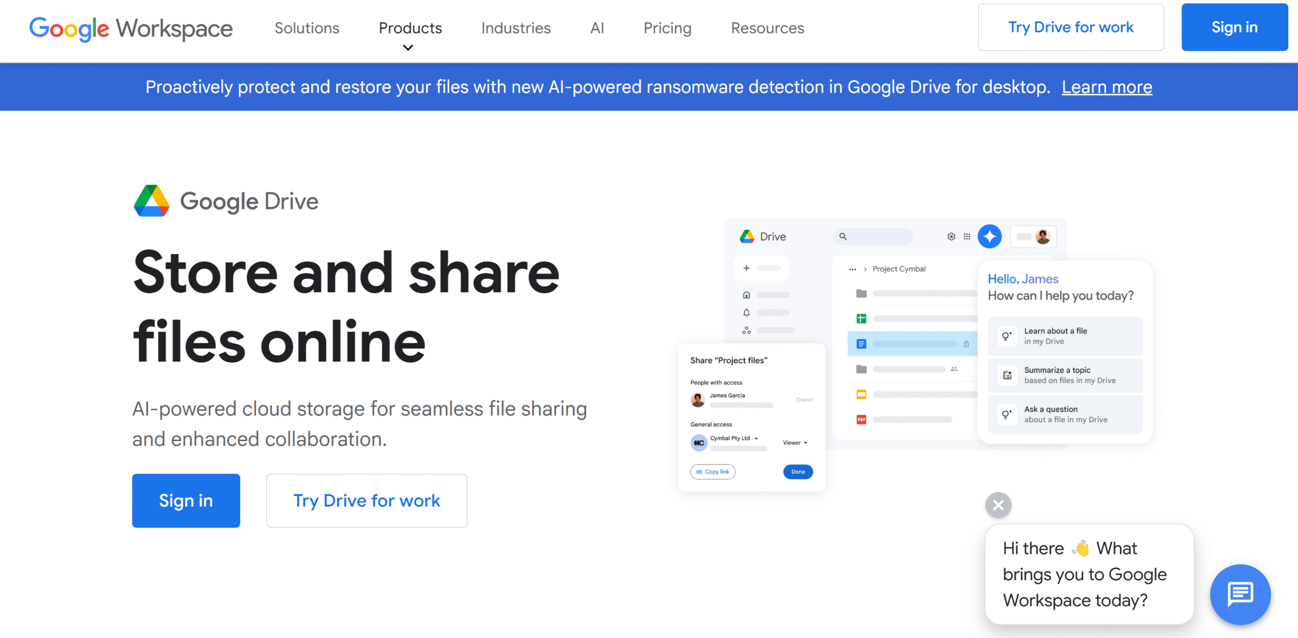
Task: Follow the Learn more banner link
Action: tap(1107, 87)
